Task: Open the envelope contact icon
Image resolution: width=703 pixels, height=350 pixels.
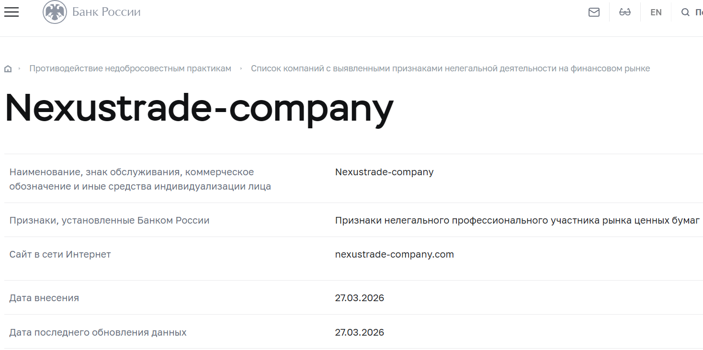Action: click(594, 12)
